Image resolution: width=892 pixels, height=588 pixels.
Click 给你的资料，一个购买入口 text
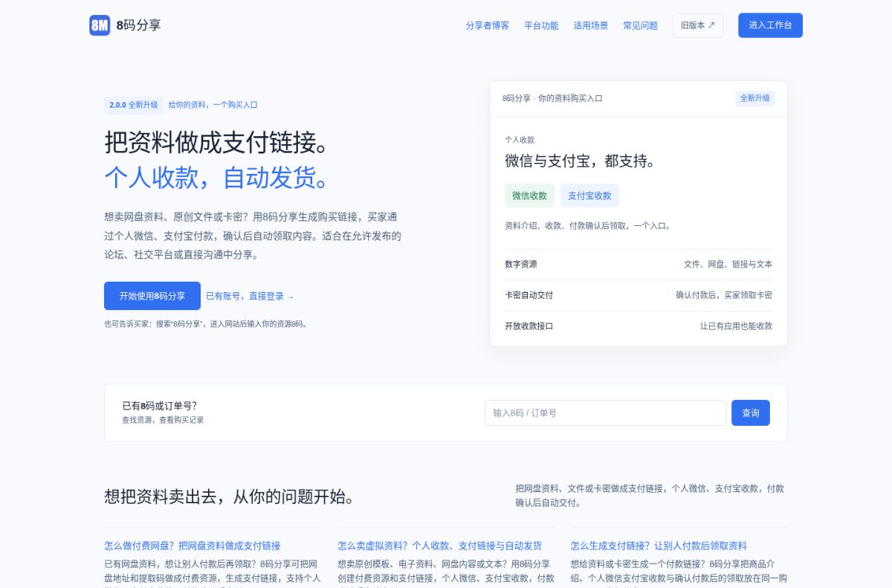pyautogui.click(x=213, y=105)
